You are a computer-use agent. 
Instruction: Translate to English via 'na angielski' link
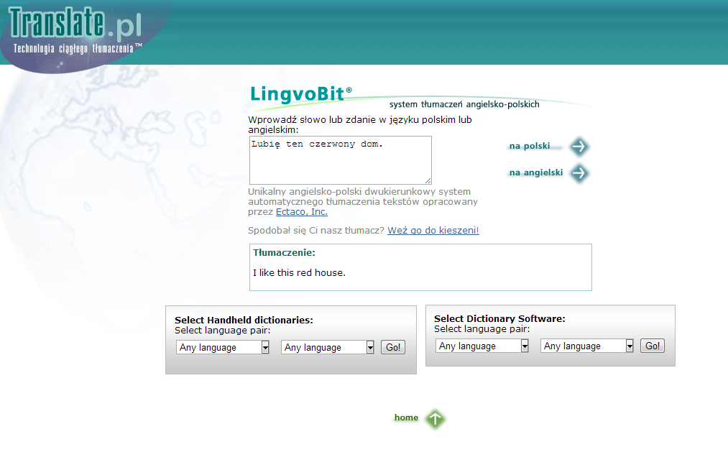[536, 172]
